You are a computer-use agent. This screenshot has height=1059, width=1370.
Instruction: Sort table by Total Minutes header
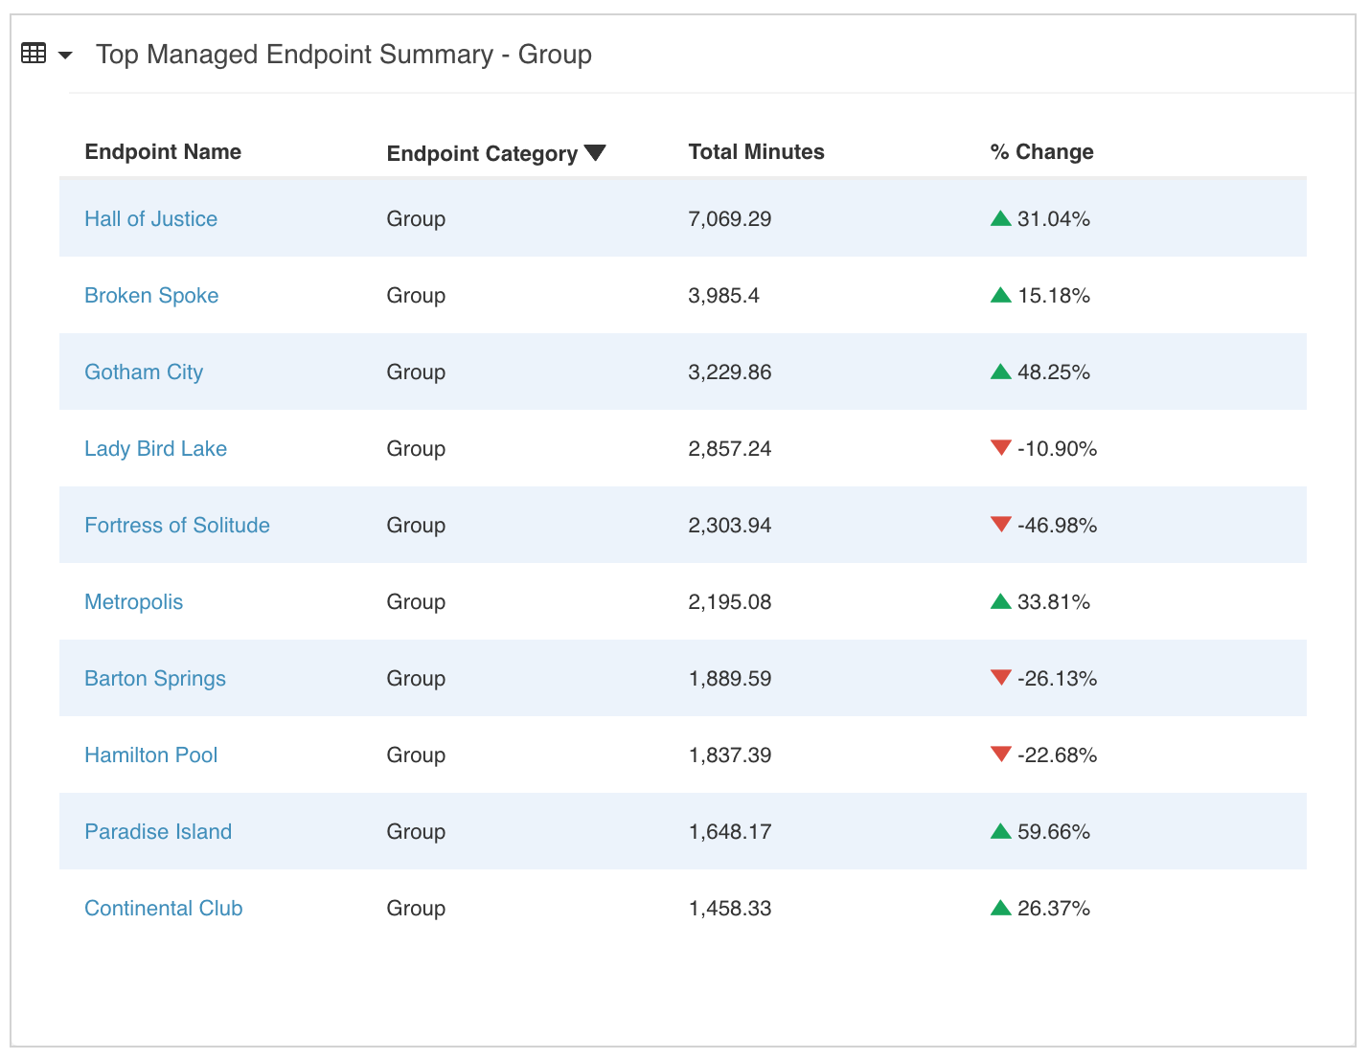coord(756,151)
